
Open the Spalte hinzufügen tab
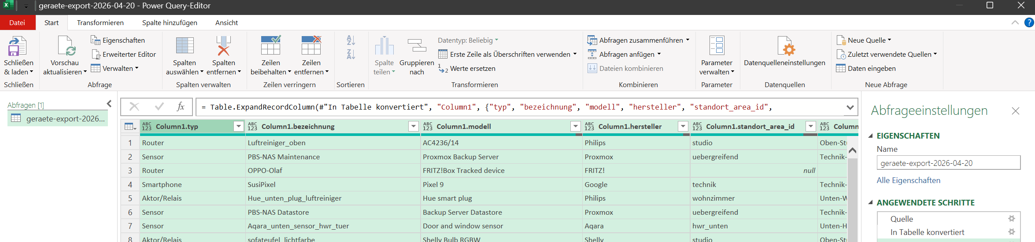tap(170, 22)
